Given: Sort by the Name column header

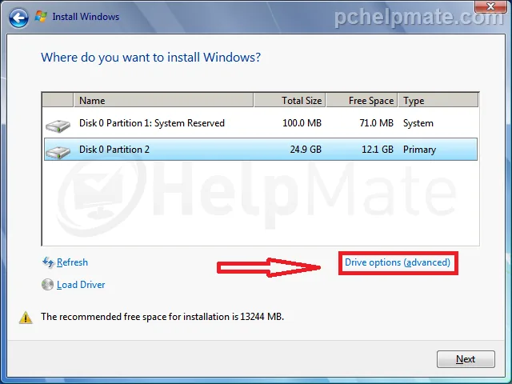Looking at the screenshot, I should 163,100.
